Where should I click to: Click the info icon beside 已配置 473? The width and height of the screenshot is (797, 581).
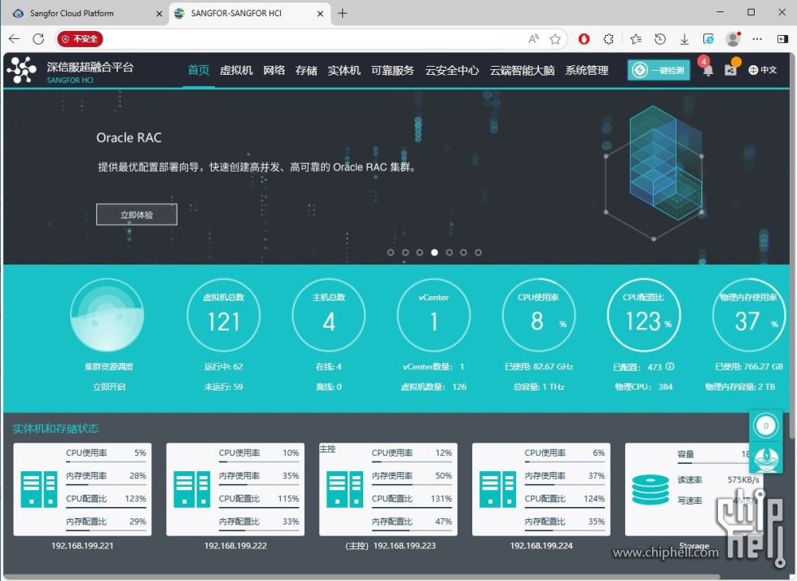tap(670, 366)
